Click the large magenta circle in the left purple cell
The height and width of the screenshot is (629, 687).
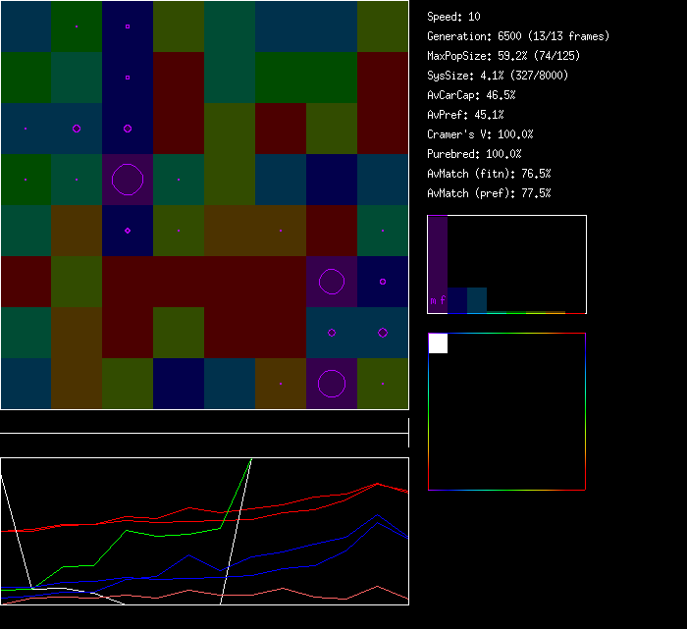point(128,180)
